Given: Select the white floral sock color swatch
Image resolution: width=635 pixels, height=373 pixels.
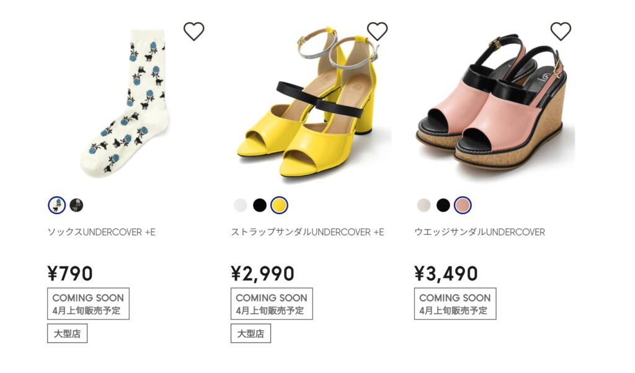Looking at the screenshot, I should (56, 205).
